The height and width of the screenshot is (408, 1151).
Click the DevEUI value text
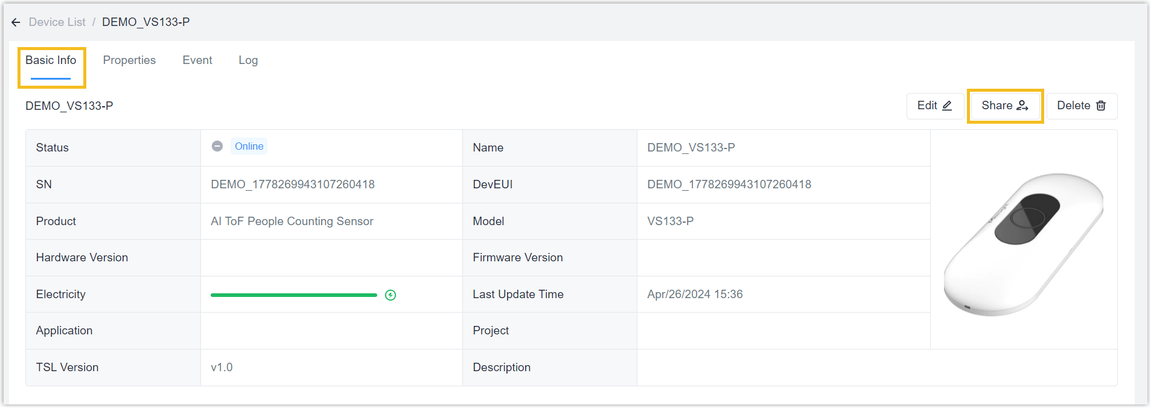coord(729,185)
